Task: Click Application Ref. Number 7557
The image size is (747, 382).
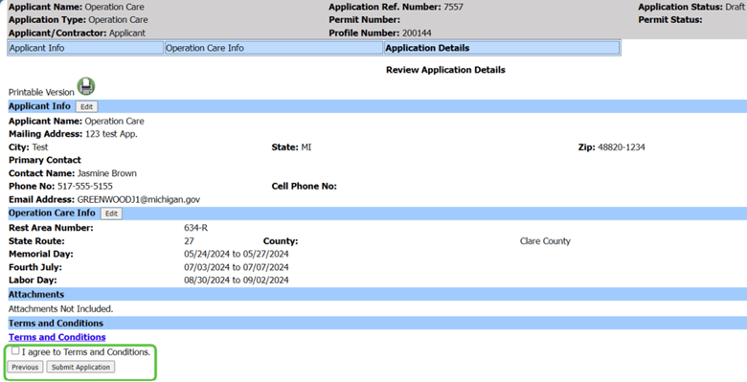Action: (453, 7)
